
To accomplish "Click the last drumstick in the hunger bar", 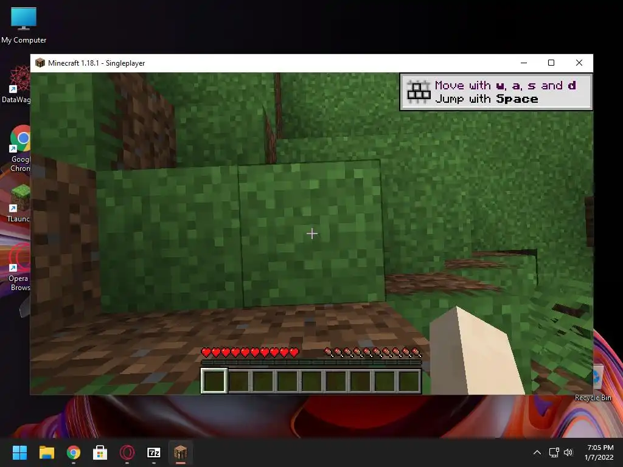I will tap(416, 352).
